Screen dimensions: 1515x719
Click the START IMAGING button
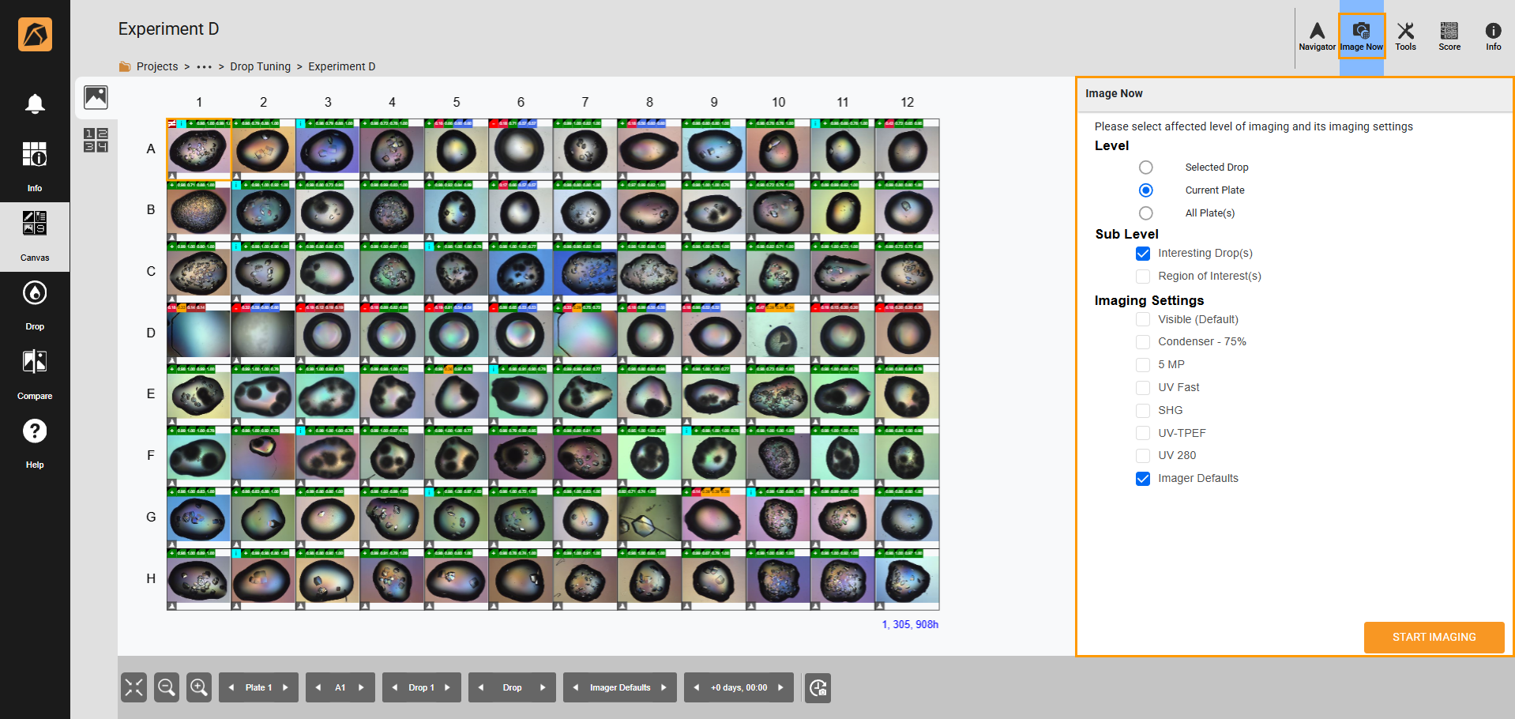coord(1433,637)
